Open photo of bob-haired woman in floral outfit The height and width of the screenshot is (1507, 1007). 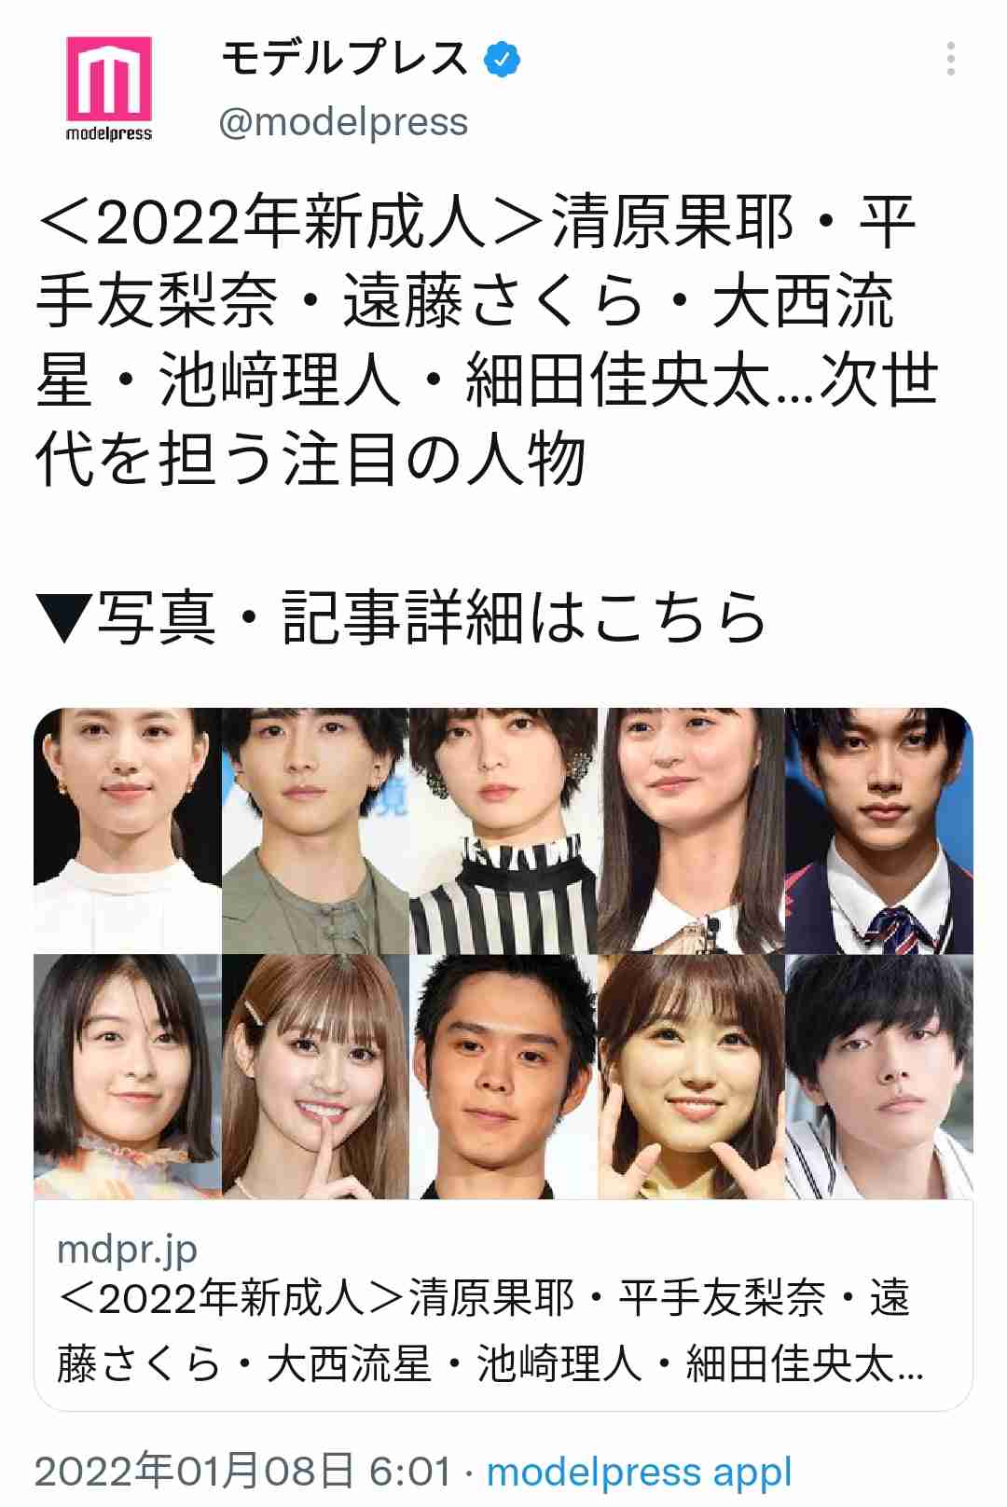[128, 1077]
